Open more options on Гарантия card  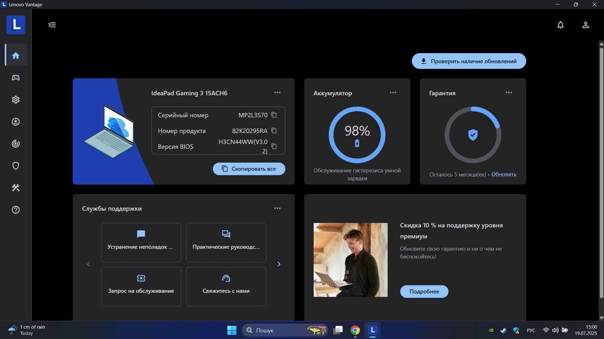(x=509, y=93)
